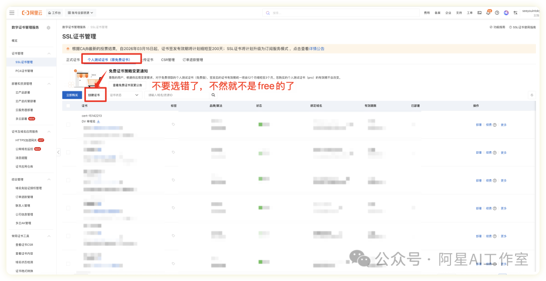This screenshot has height=281, width=546.
Task: Open the 工单 top menu
Action: pyautogui.click(x=470, y=13)
